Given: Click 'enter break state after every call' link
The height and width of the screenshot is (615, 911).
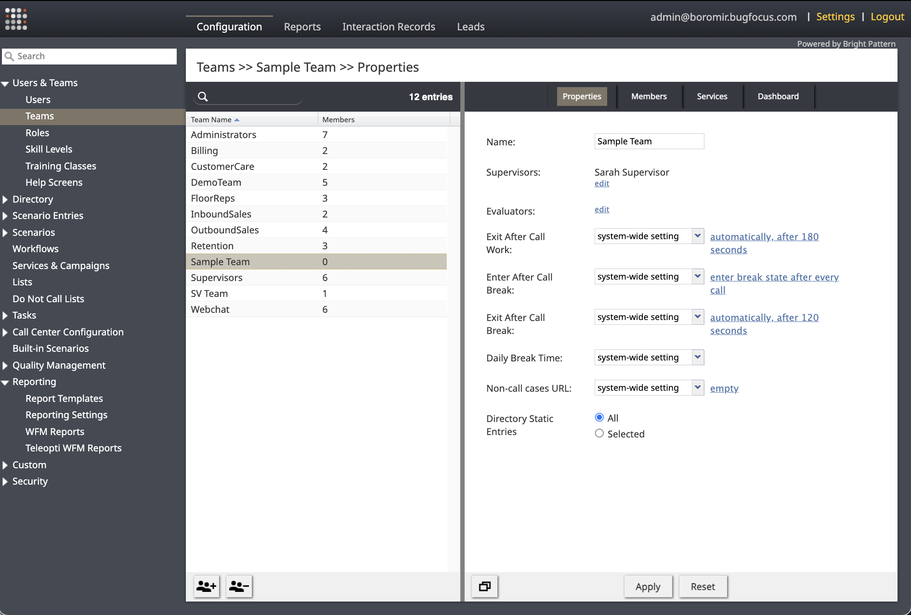Looking at the screenshot, I should [774, 283].
